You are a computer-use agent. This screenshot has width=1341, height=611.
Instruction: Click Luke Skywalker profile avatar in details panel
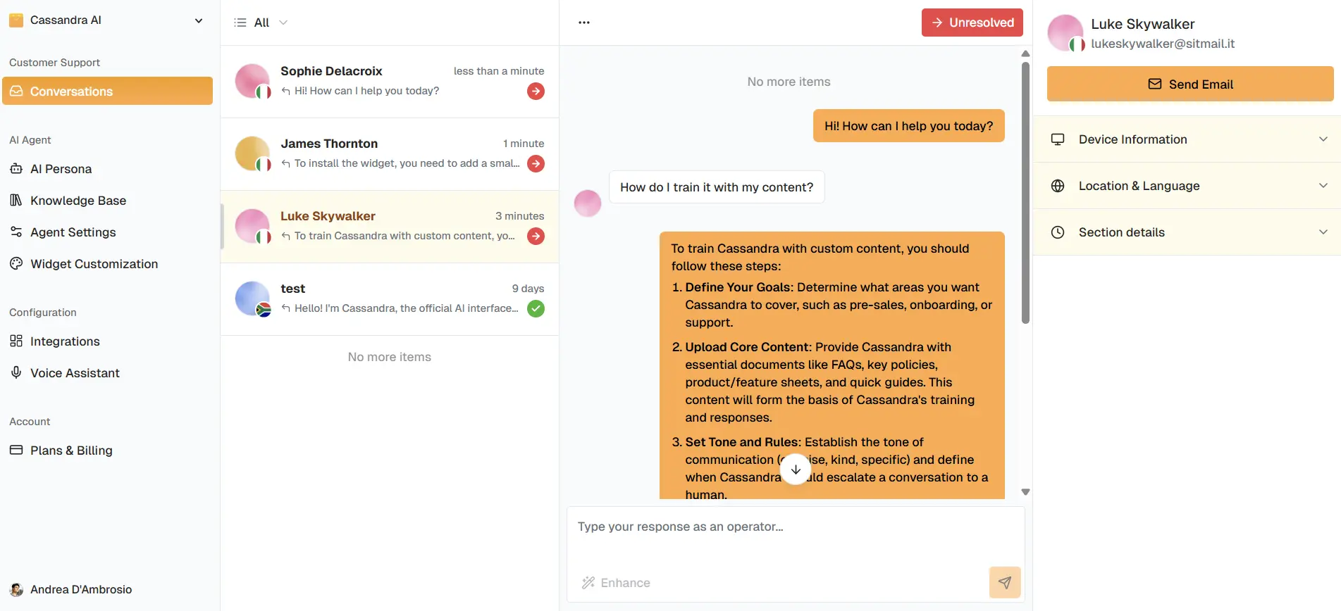pos(1065,32)
